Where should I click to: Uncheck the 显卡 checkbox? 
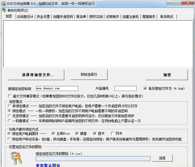click(95, 134)
